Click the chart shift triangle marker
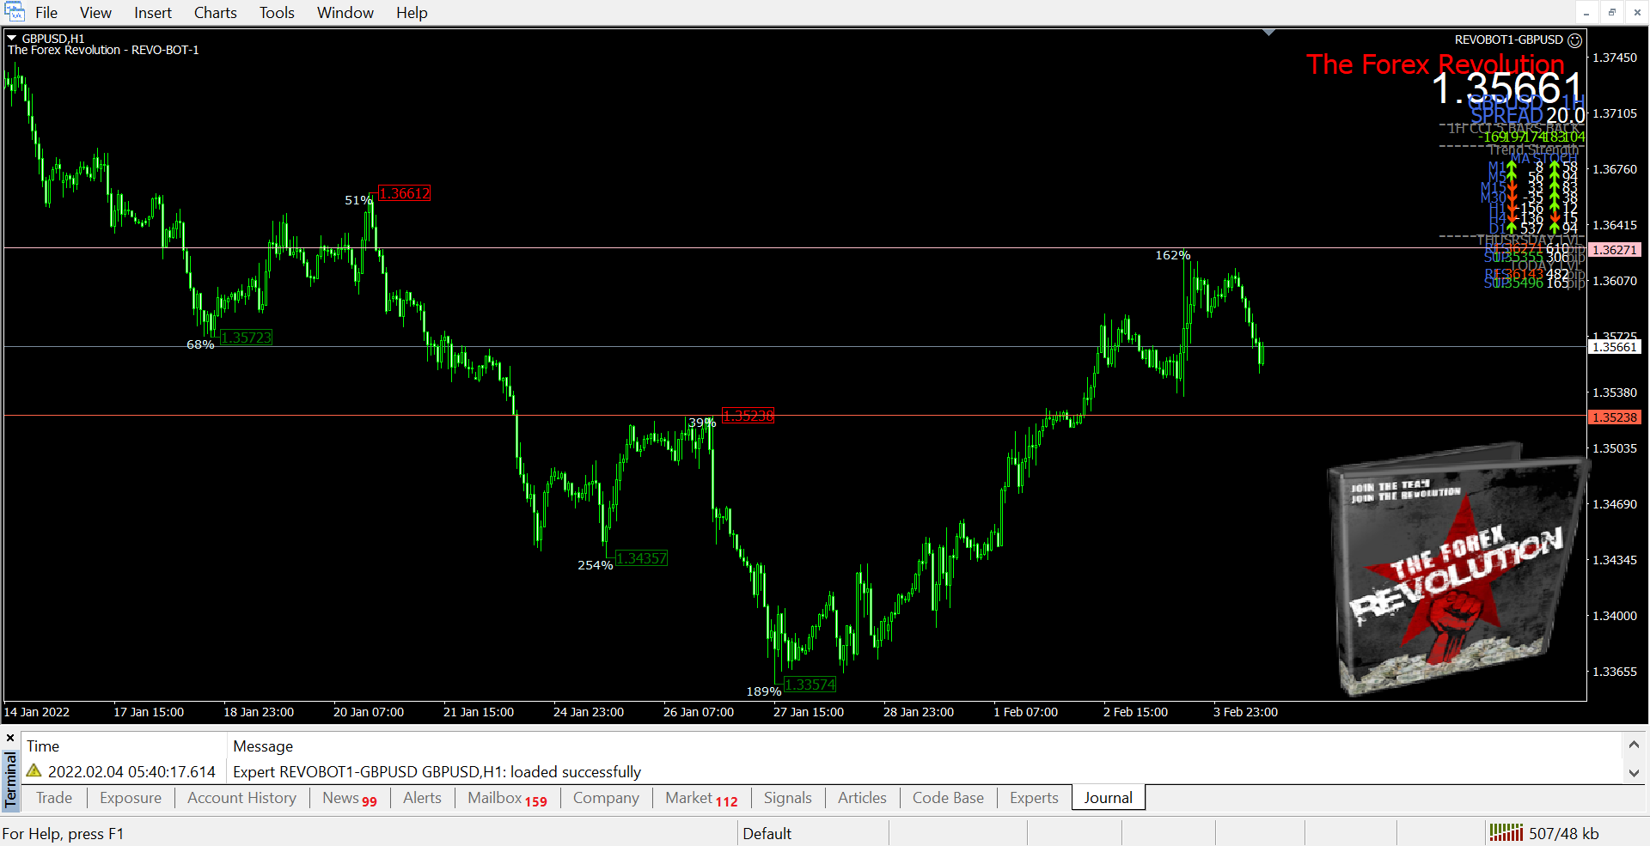This screenshot has height=846, width=1650. click(x=1268, y=33)
